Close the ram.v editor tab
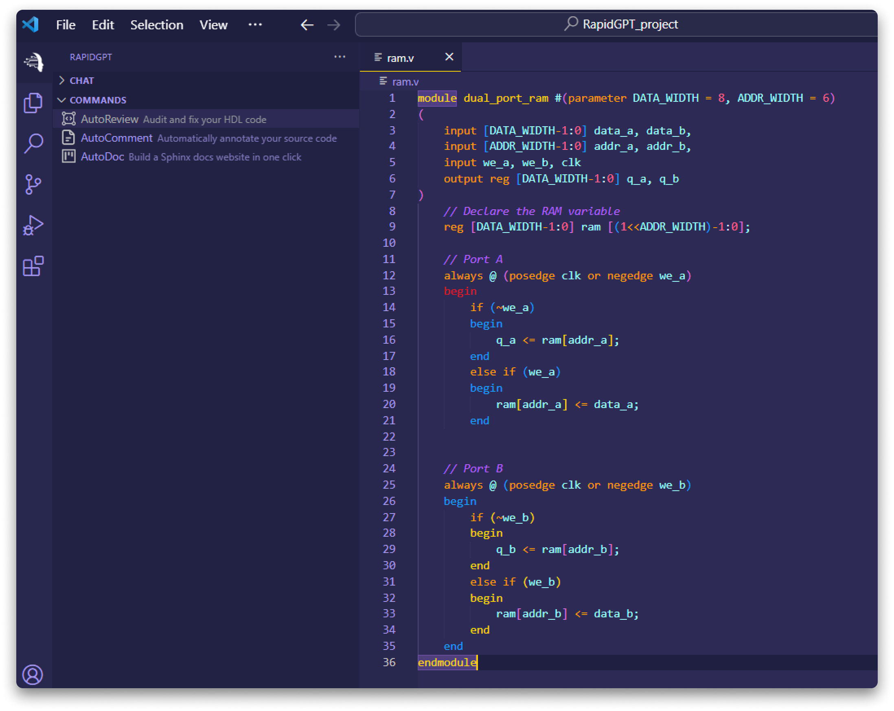894x711 pixels. click(x=449, y=57)
